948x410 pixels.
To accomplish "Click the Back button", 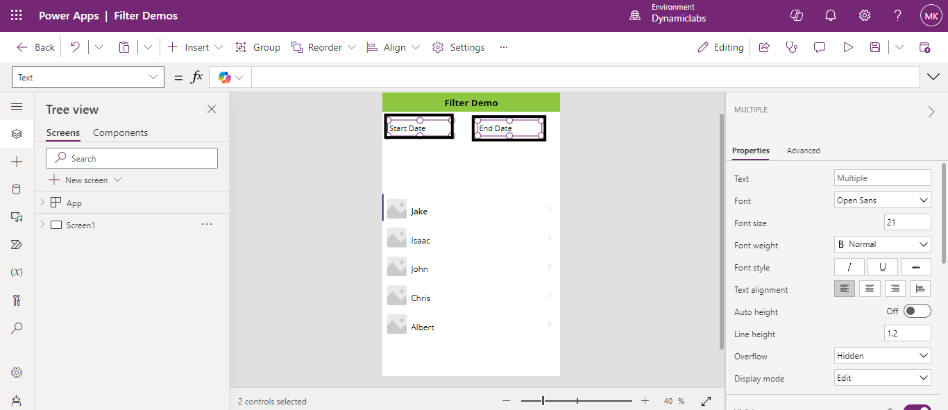I will pyautogui.click(x=36, y=47).
